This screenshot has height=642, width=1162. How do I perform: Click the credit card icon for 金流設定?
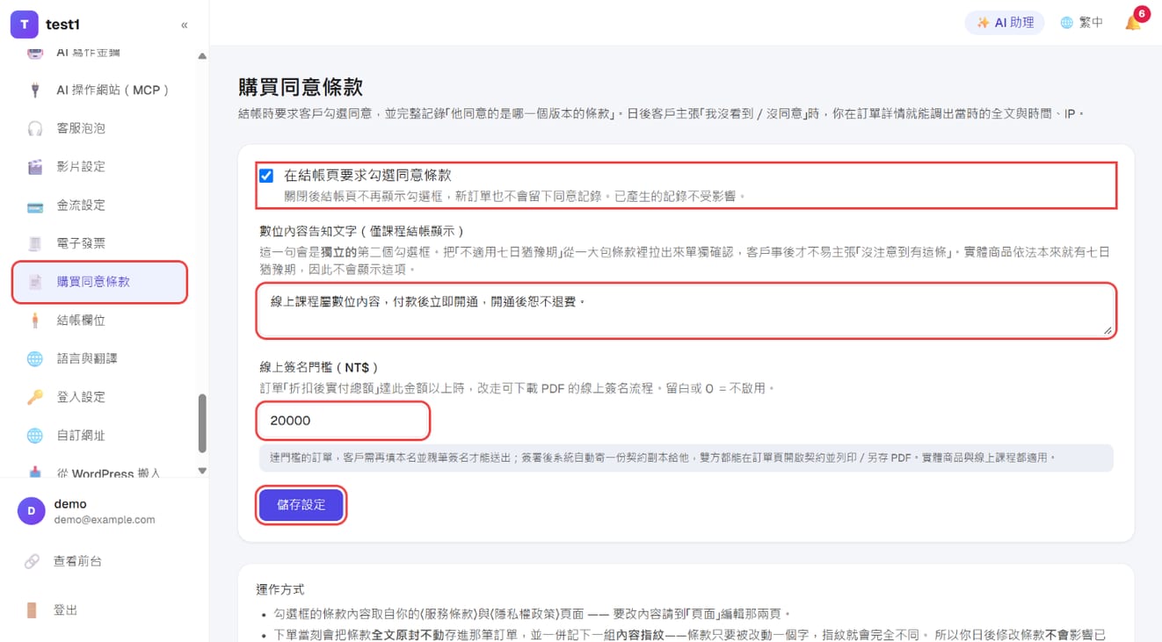point(35,206)
